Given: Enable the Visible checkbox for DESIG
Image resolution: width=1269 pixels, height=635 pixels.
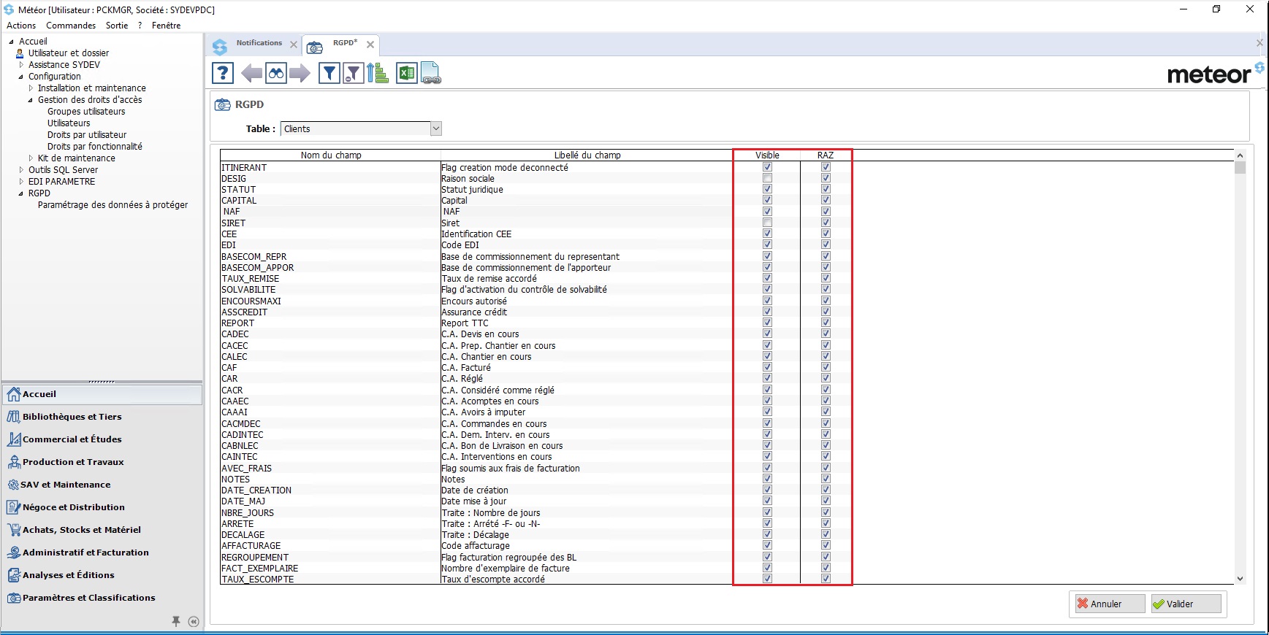Looking at the screenshot, I should [x=767, y=178].
